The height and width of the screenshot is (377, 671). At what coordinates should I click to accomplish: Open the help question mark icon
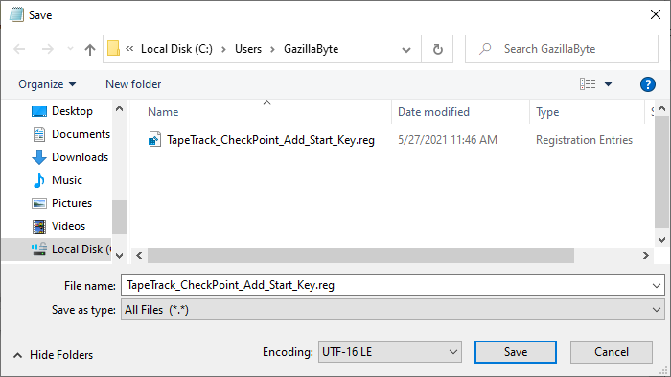point(647,84)
